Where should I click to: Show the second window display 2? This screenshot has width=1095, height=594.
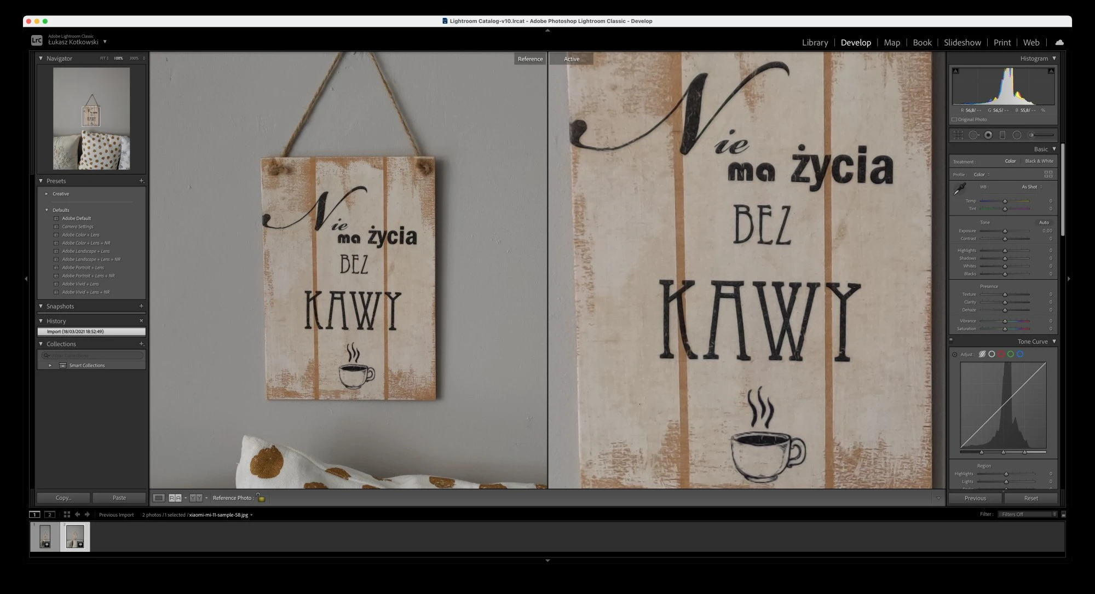coord(50,515)
